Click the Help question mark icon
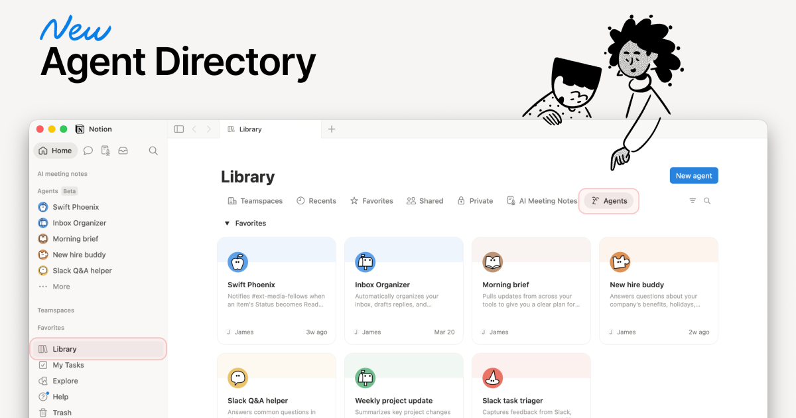 pos(43,397)
